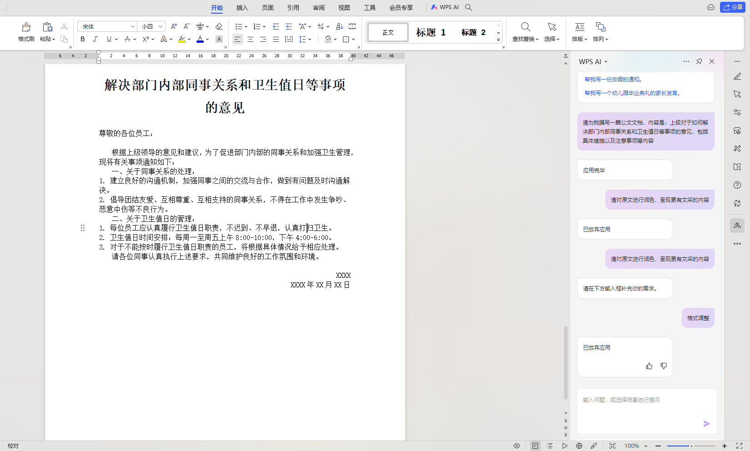This screenshot has height=451, width=750.
Task: Switch to the 插入 (Insert) tab
Action: click(x=242, y=8)
